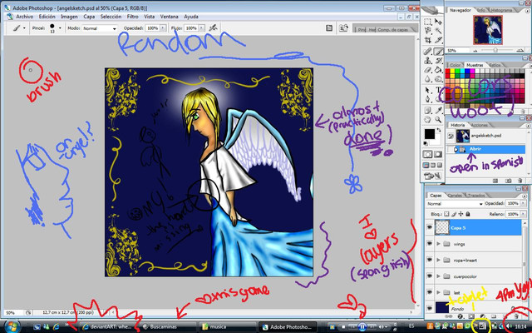532x333 pixels.
Task: Select the Path Selection arrow tool
Action: point(427,90)
